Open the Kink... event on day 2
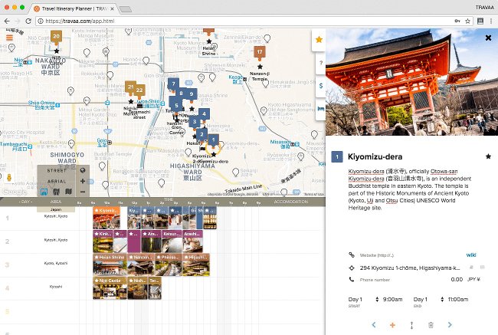Image resolution: width=498 pixels, height=335 pixels. pyautogui.click(x=103, y=241)
